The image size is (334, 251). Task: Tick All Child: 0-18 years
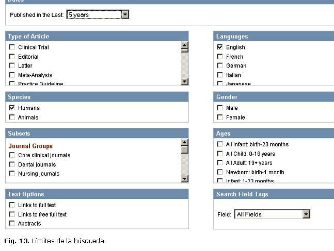pyautogui.click(x=220, y=154)
